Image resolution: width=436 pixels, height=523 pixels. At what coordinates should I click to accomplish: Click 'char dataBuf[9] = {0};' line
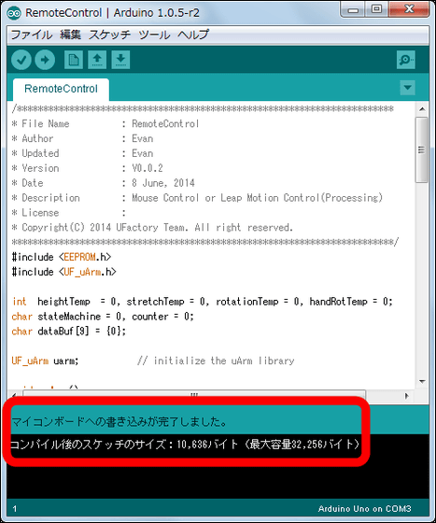[x=69, y=332]
